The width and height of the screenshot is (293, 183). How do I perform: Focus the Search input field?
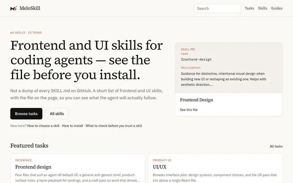(x=217, y=8)
